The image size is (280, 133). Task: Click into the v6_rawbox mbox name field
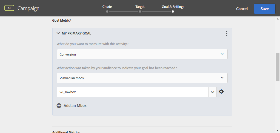pyautogui.click(x=133, y=92)
